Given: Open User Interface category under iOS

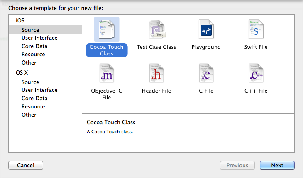Looking at the screenshot, I should click(39, 38).
